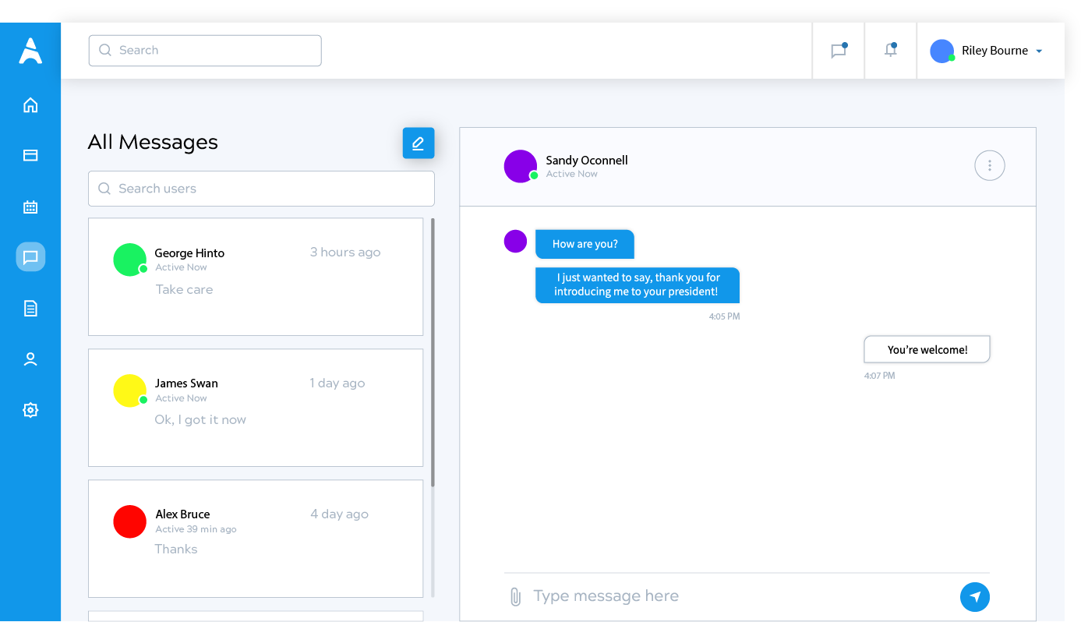Click the magnifier icon in top Search
Screen dimensions: 1088x622
(x=105, y=51)
